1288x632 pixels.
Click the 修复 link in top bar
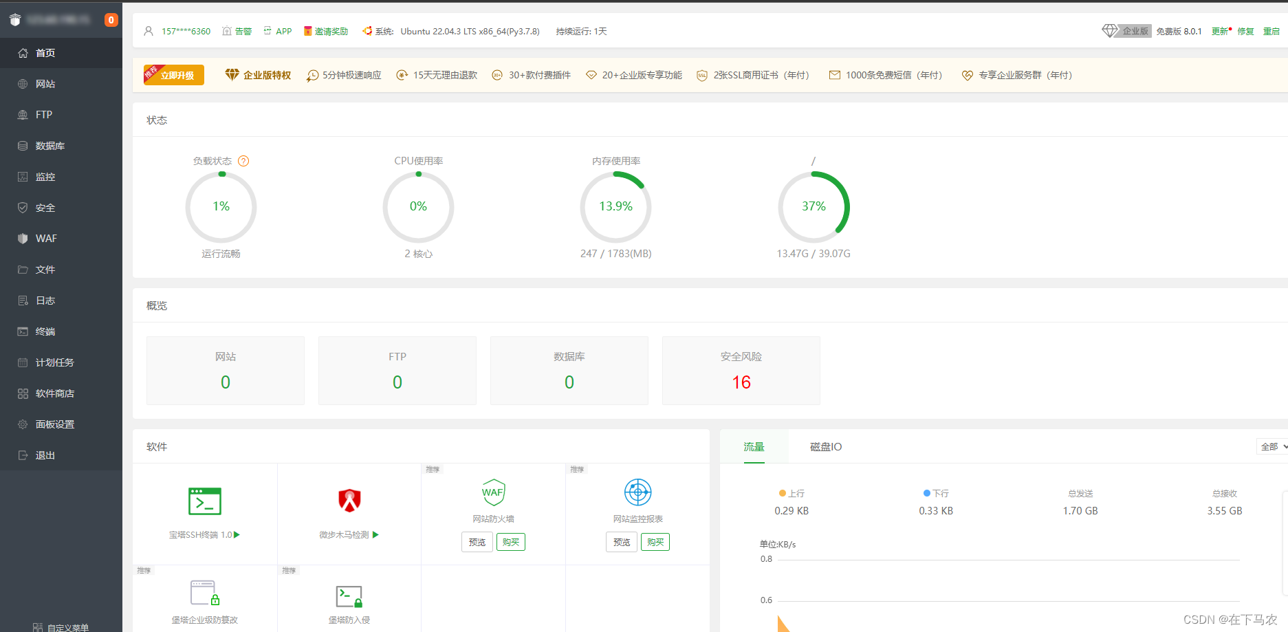(1246, 32)
